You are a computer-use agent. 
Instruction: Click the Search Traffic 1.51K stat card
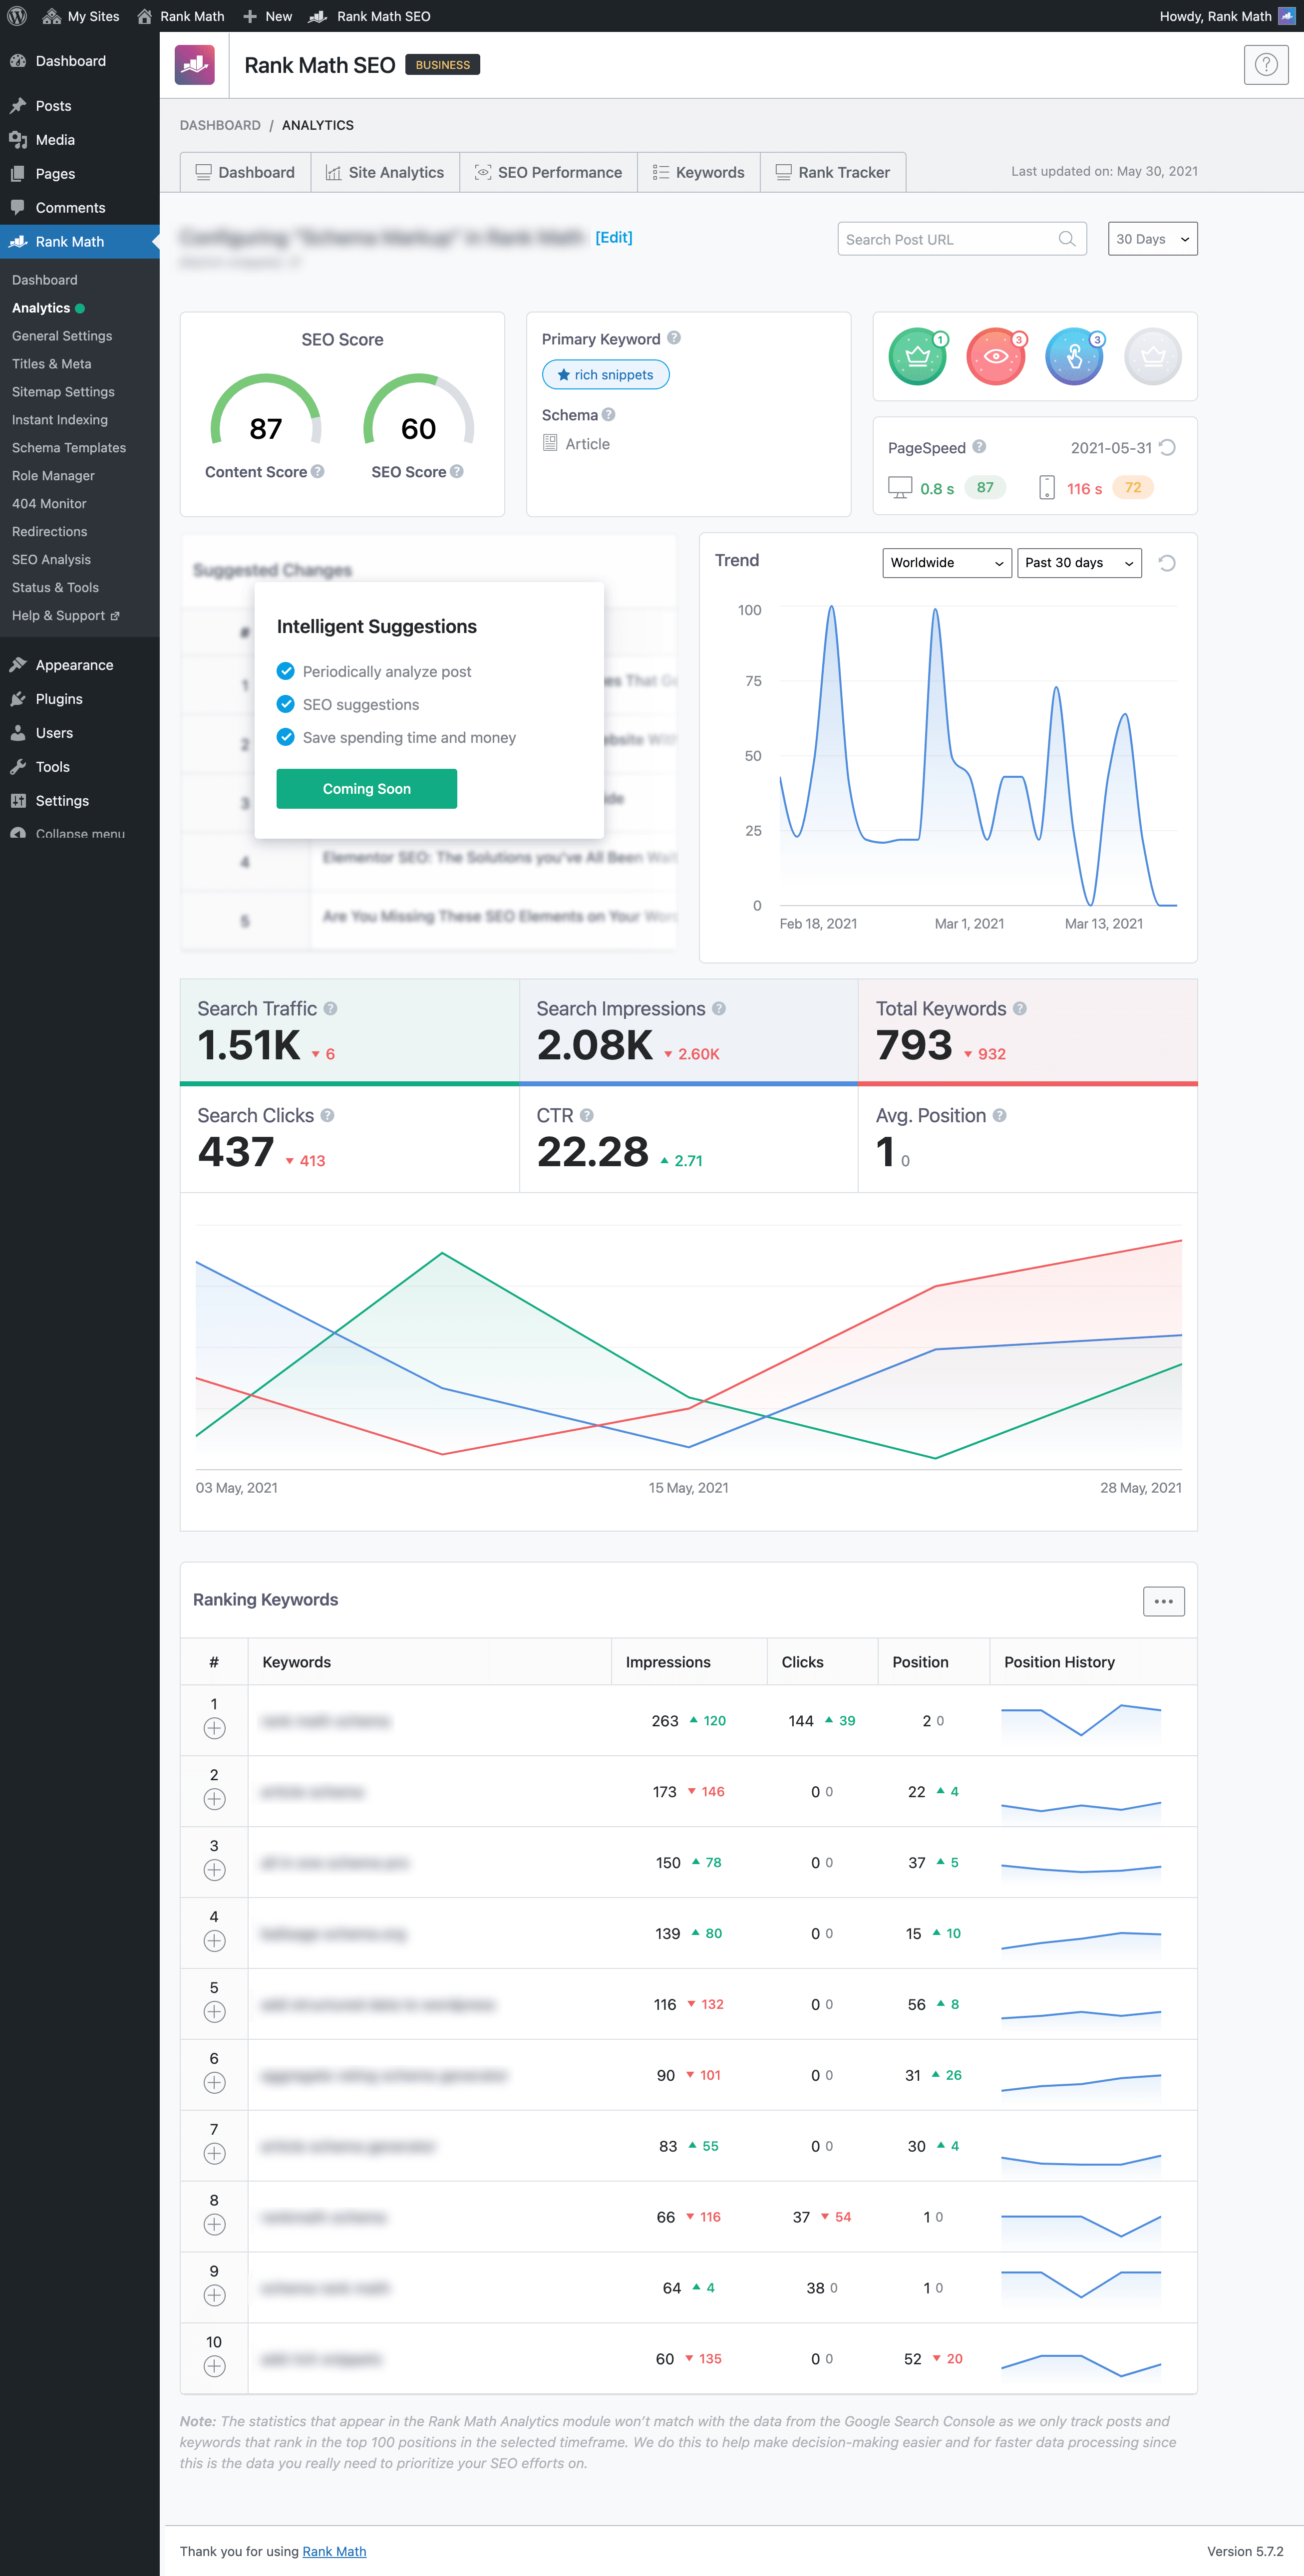pos(349,1031)
